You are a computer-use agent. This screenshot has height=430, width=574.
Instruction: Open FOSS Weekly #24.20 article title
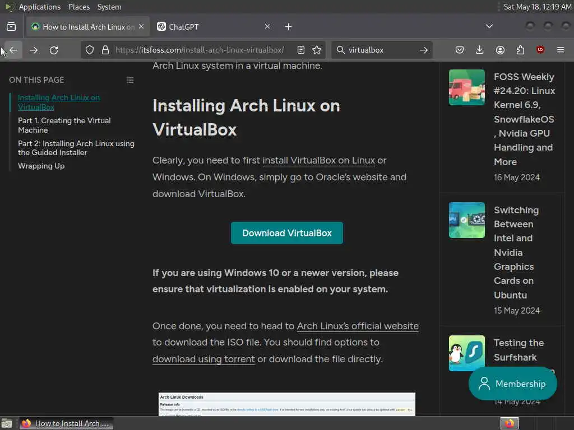pyautogui.click(x=524, y=119)
